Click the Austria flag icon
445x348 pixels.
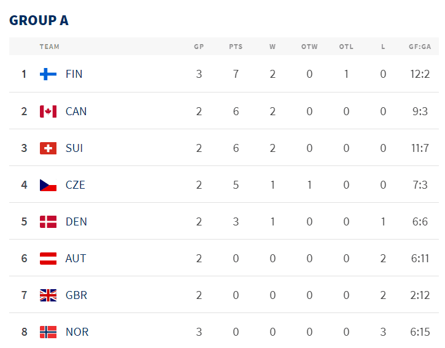tap(48, 258)
